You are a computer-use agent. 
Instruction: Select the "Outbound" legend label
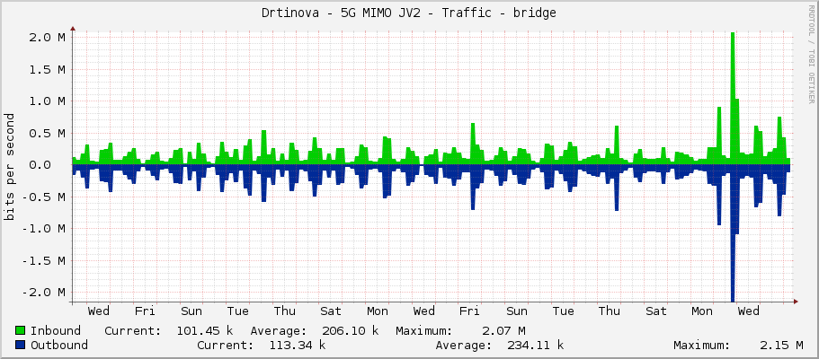click(59, 345)
